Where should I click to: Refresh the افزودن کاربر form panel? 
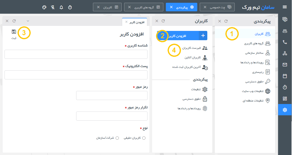click(x=14, y=21)
